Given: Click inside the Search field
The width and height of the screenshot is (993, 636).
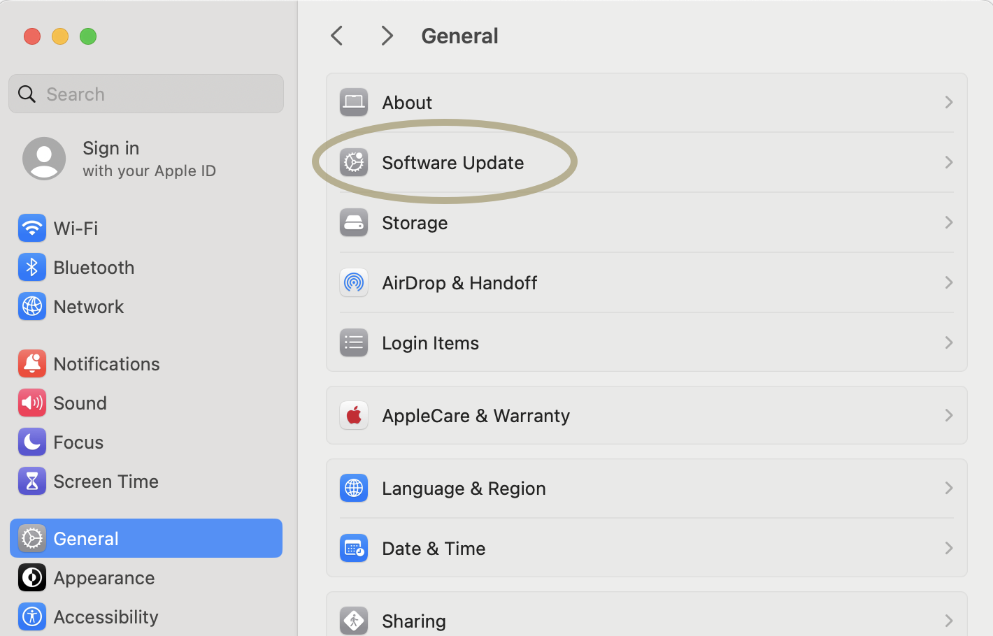Looking at the screenshot, I should (145, 94).
